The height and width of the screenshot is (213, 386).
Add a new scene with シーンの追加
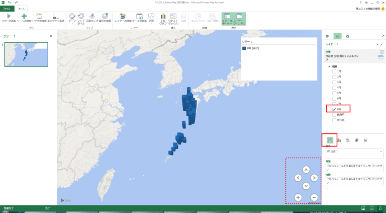click(x=24, y=18)
